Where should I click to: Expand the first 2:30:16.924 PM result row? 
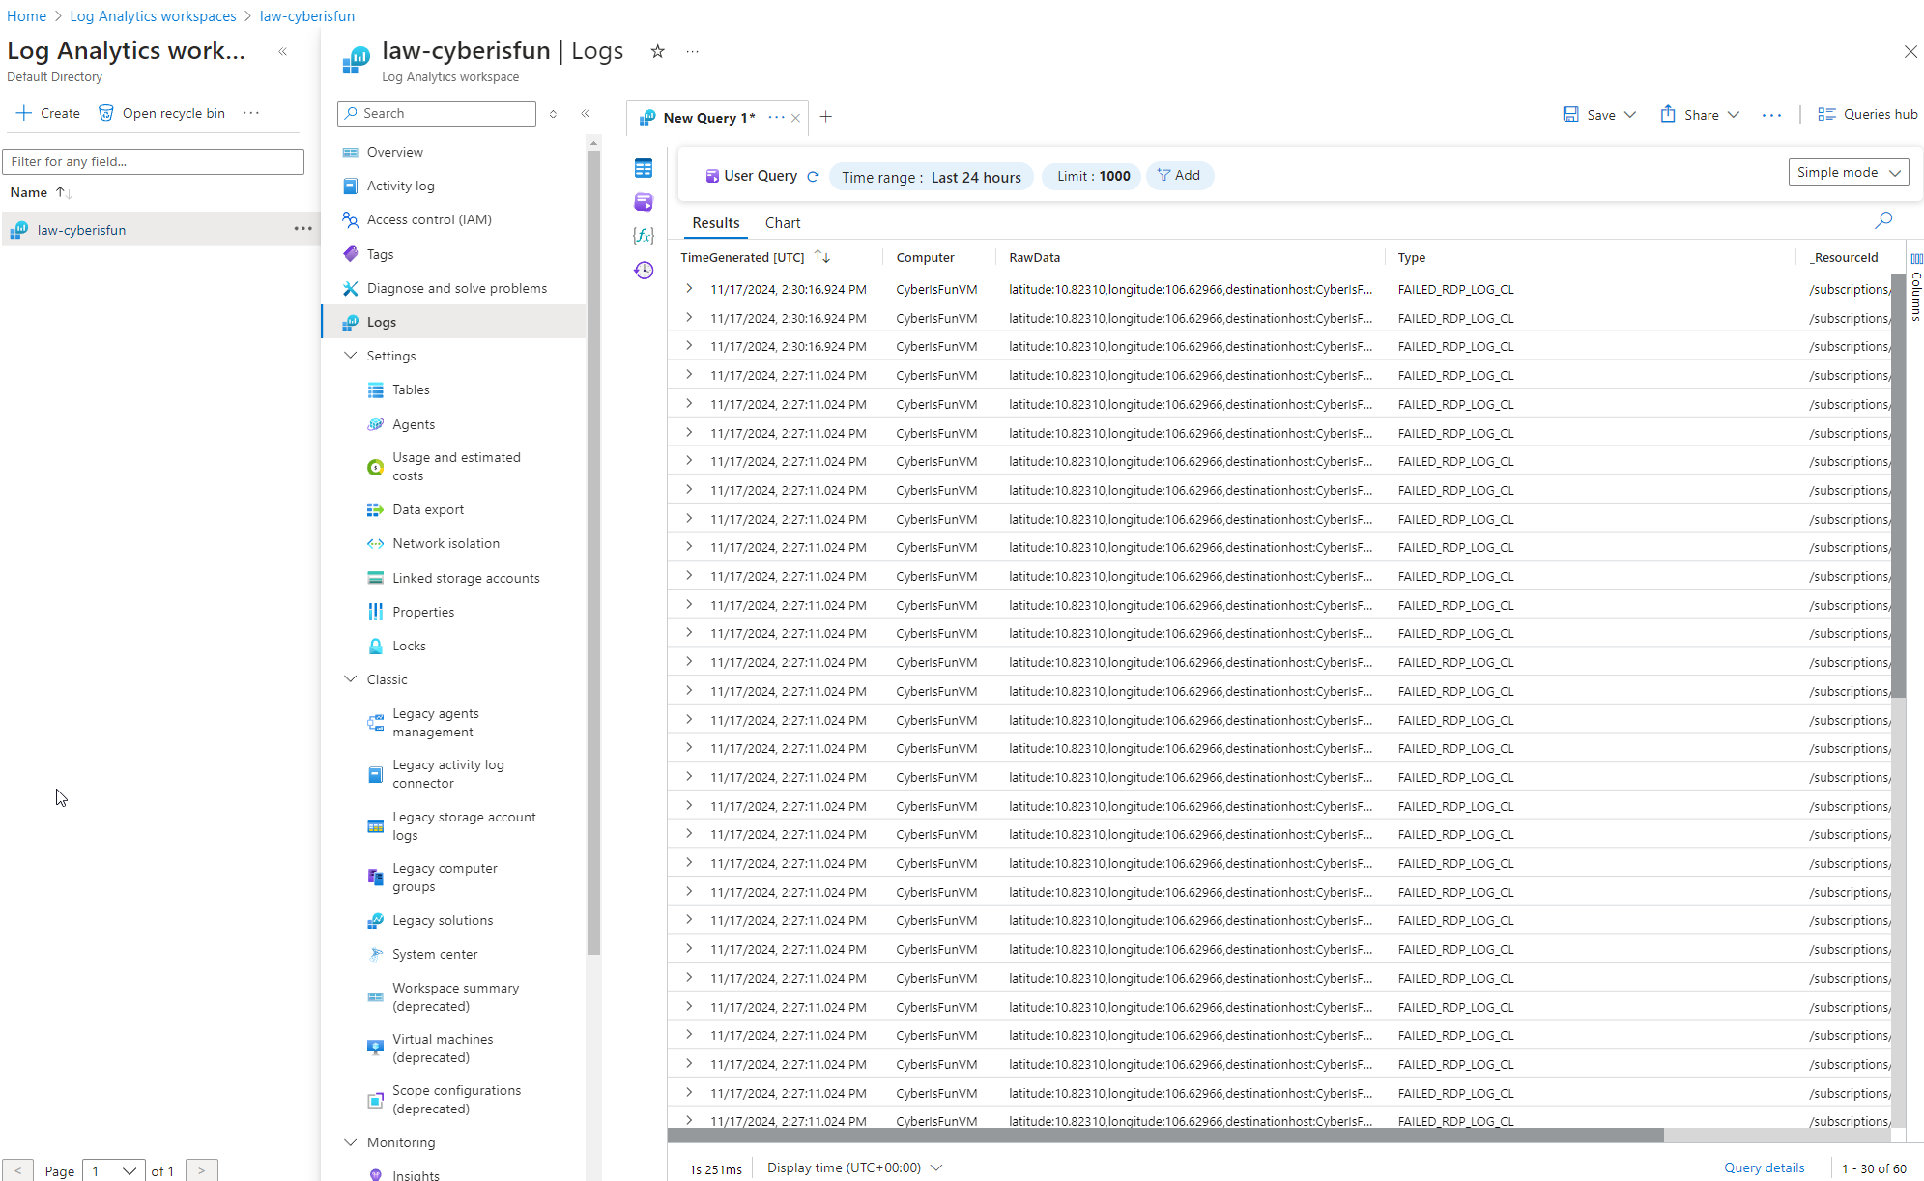click(689, 288)
